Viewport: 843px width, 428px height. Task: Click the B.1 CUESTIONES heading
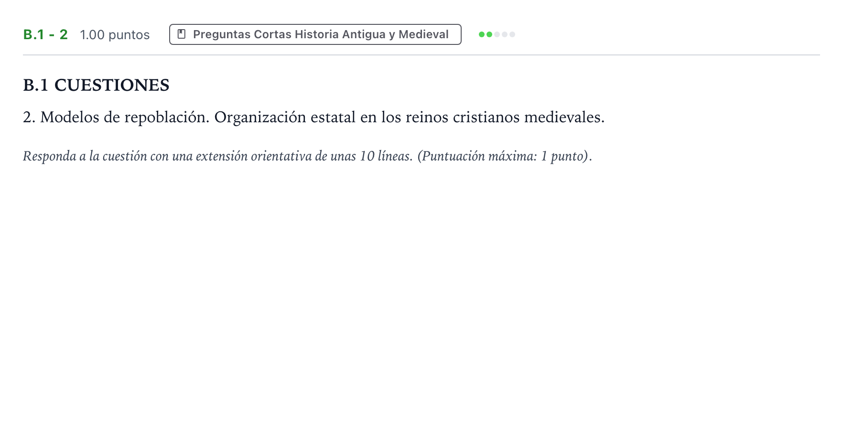[96, 85]
